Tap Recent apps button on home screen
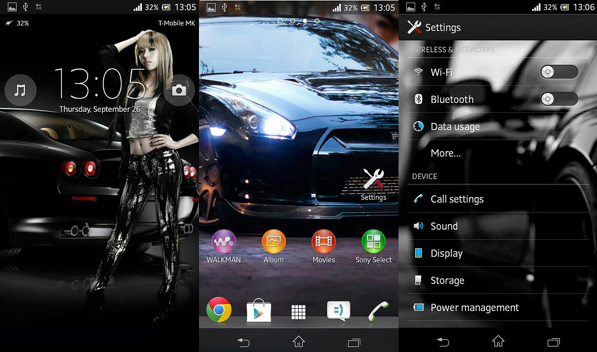The width and height of the screenshot is (597, 352). click(x=354, y=343)
